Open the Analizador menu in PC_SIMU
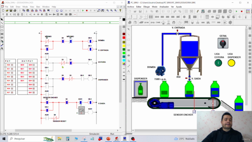This screenshot has width=252, height=142. coord(164,7)
